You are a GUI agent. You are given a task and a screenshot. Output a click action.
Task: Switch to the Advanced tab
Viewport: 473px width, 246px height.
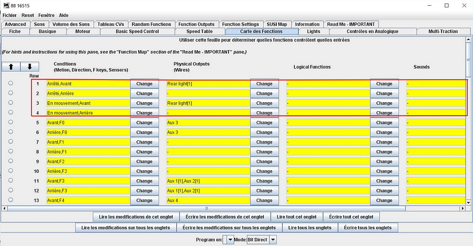[16, 25]
